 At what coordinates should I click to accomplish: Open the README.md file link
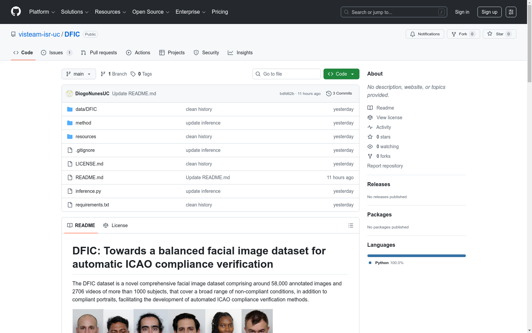point(89,177)
